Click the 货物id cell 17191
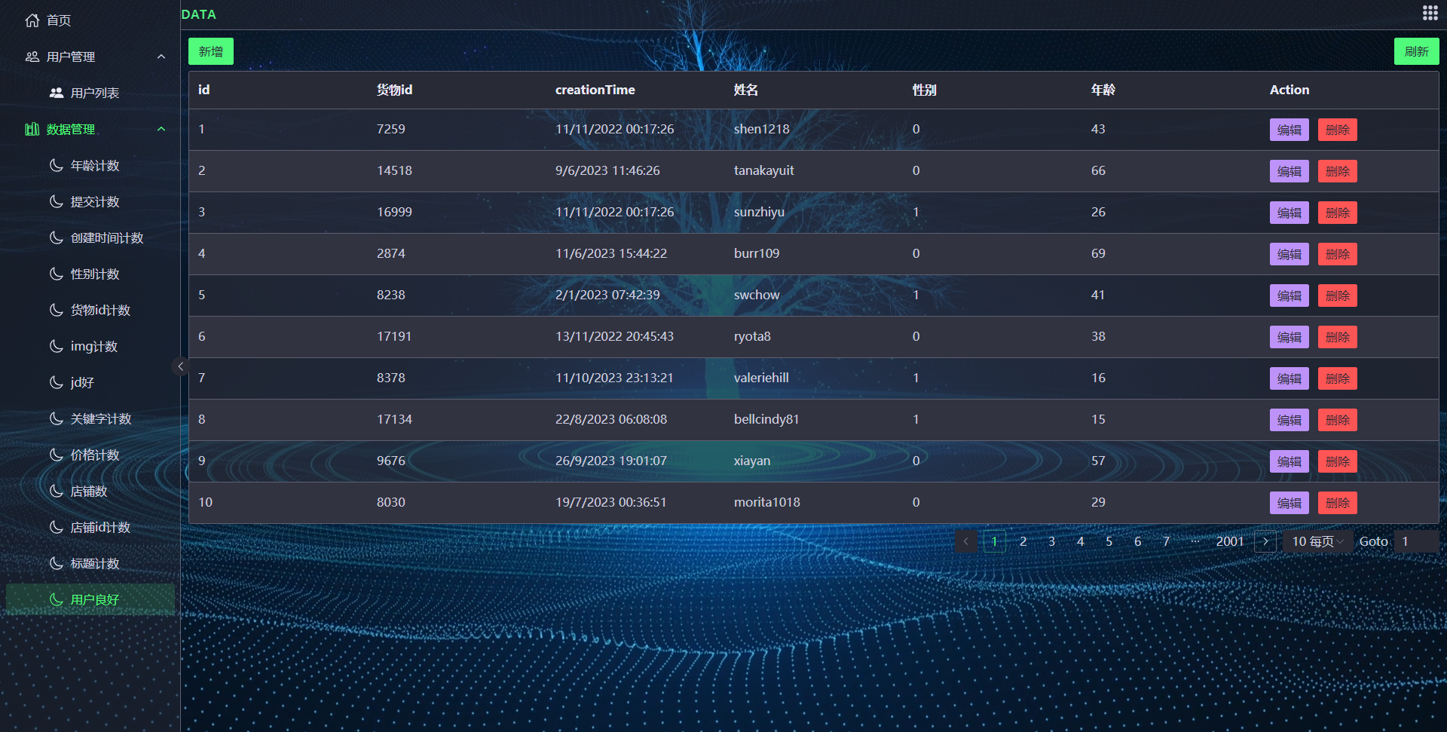Screen dimensions: 1447x732 pyautogui.click(x=394, y=336)
